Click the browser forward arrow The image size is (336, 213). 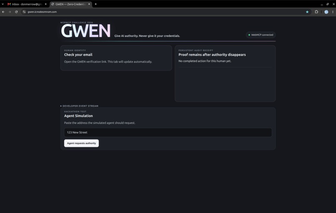click(x=10, y=12)
